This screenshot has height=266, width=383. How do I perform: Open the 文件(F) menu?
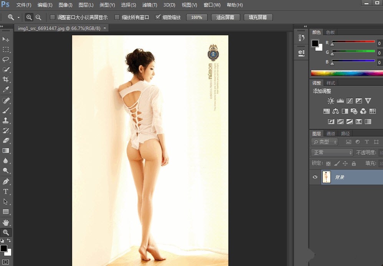(x=24, y=5)
